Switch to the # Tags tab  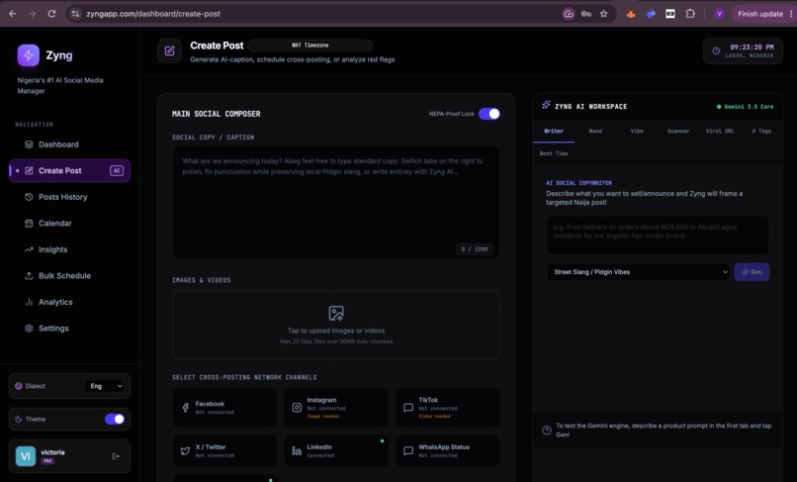coord(761,132)
